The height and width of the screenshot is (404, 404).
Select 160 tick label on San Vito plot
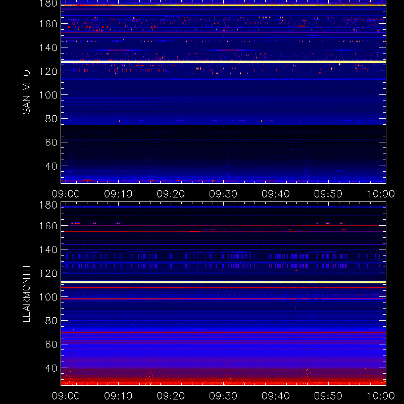click(48, 24)
